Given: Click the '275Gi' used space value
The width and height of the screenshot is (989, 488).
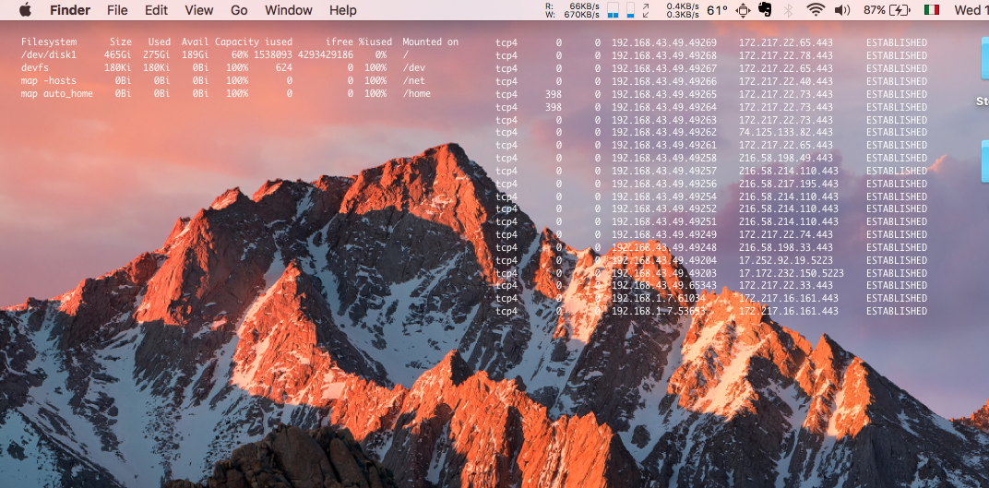Looking at the screenshot, I should [x=157, y=54].
